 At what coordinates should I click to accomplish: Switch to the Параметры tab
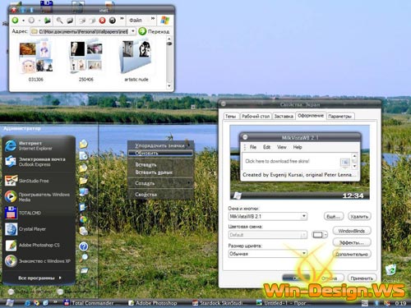click(340, 117)
